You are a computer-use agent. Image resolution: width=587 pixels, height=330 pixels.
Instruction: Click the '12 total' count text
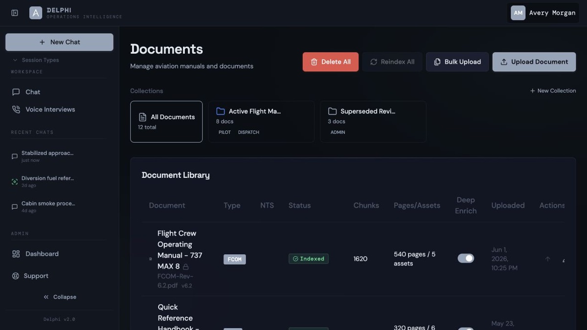pyautogui.click(x=147, y=127)
